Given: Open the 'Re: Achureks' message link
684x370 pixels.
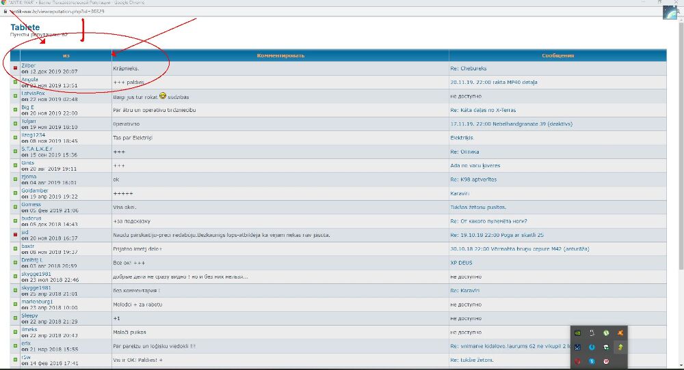Looking at the screenshot, I should [469, 68].
